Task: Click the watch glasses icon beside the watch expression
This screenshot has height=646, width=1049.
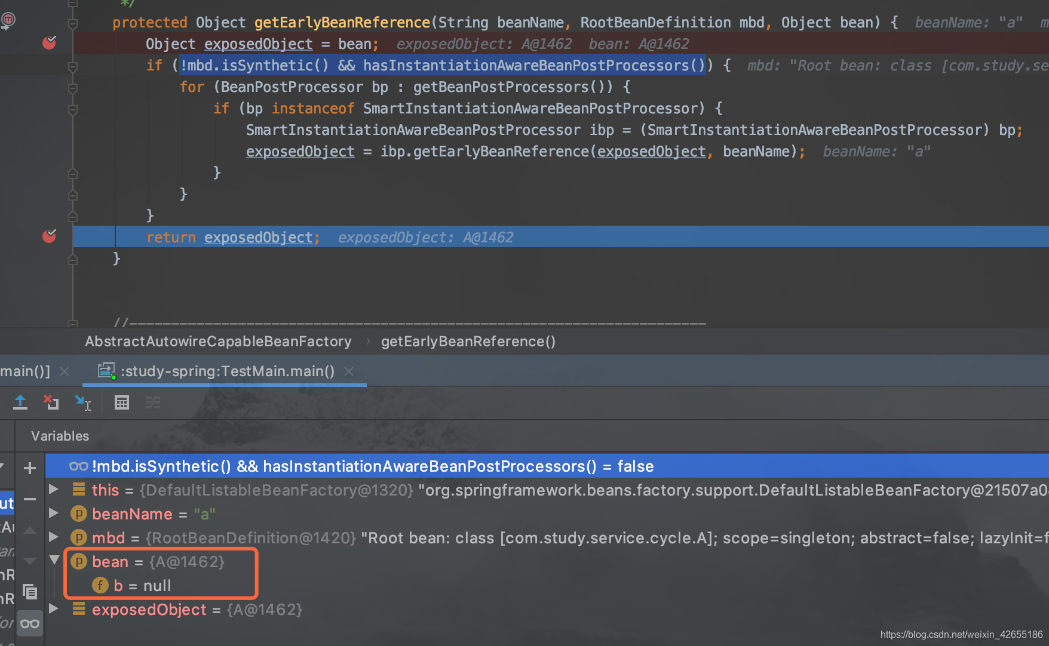Action: coord(79,466)
